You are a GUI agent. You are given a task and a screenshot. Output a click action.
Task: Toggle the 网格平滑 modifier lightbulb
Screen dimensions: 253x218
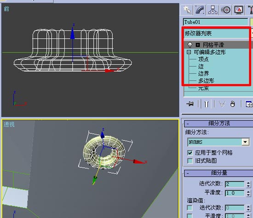tap(190, 45)
